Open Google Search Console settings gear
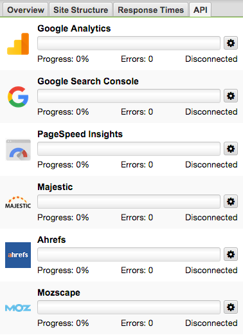The image size is (243, 335). [x=231, y=96]
